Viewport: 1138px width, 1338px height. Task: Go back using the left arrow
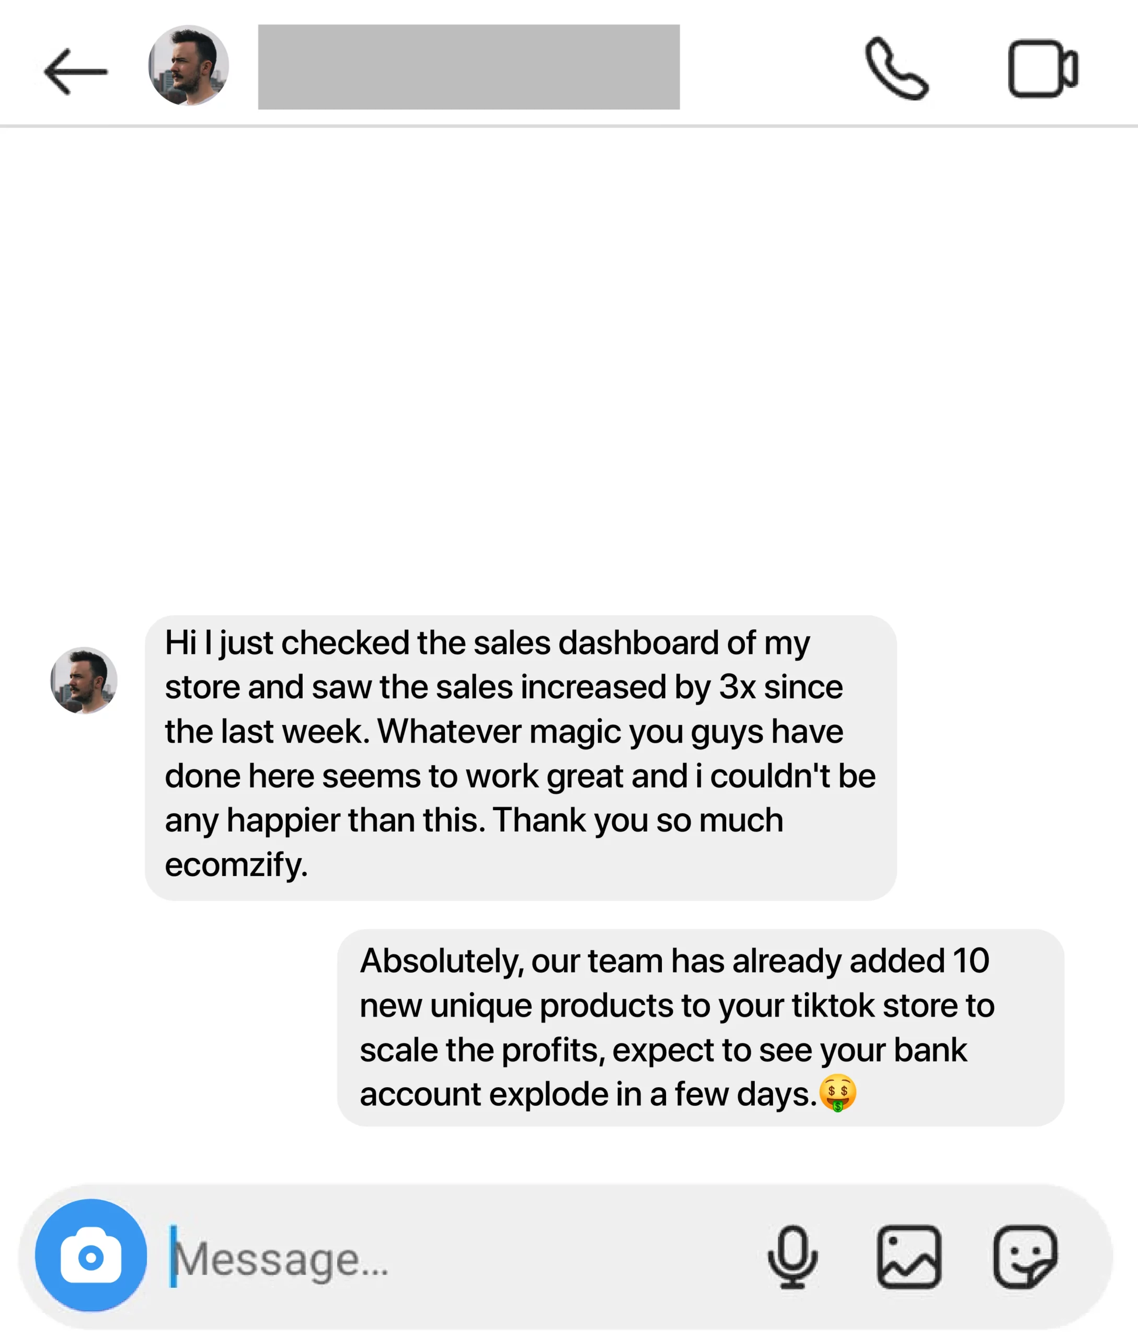(x=75, y=72)
